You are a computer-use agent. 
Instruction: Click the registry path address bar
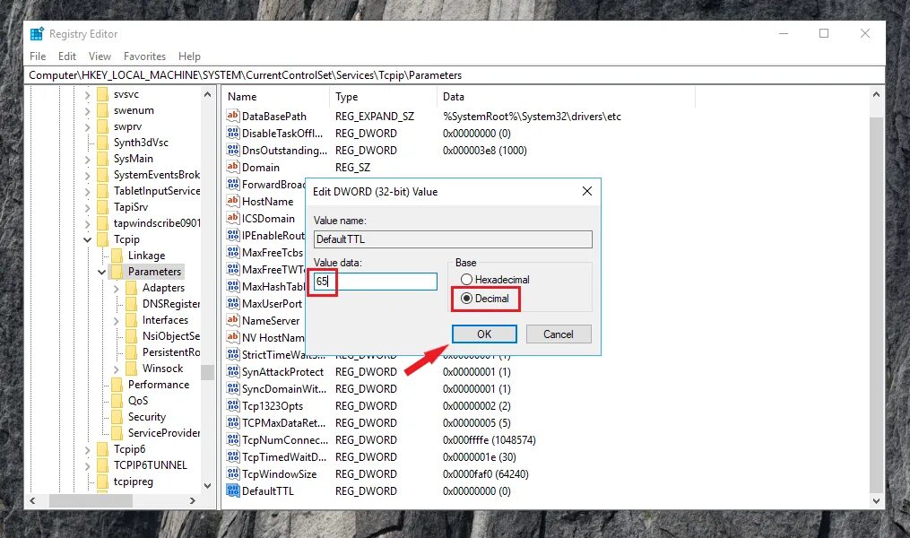point(455,75)
